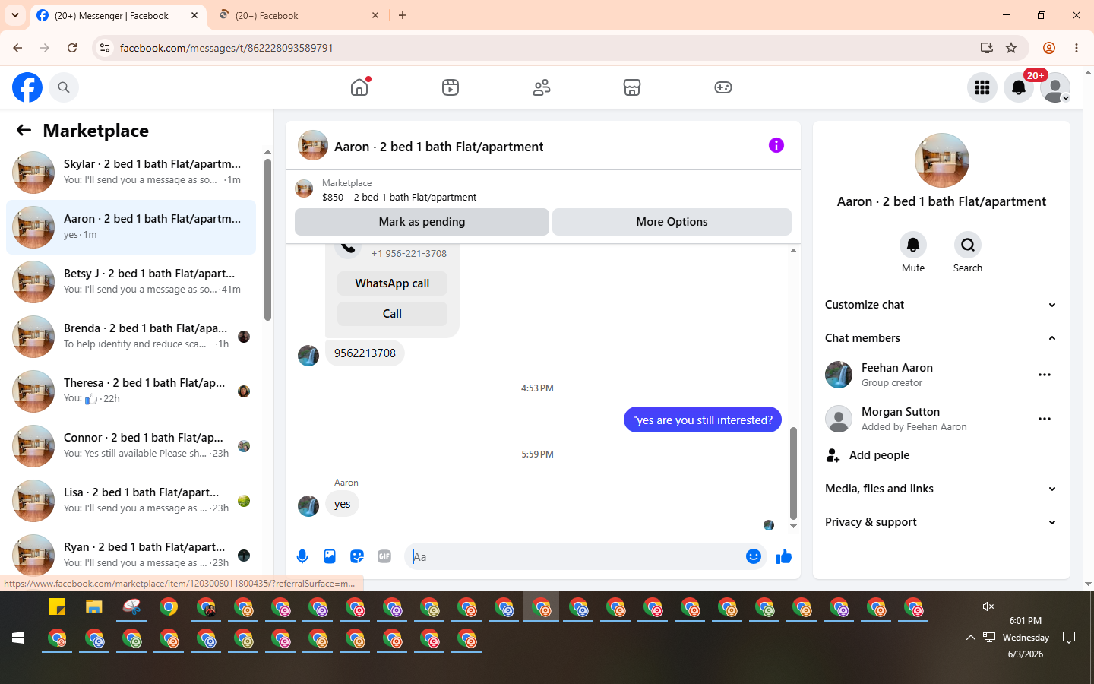Open Sticky Notes from the taskbar
Viewport: 1094px width, 684px height.
57,607
